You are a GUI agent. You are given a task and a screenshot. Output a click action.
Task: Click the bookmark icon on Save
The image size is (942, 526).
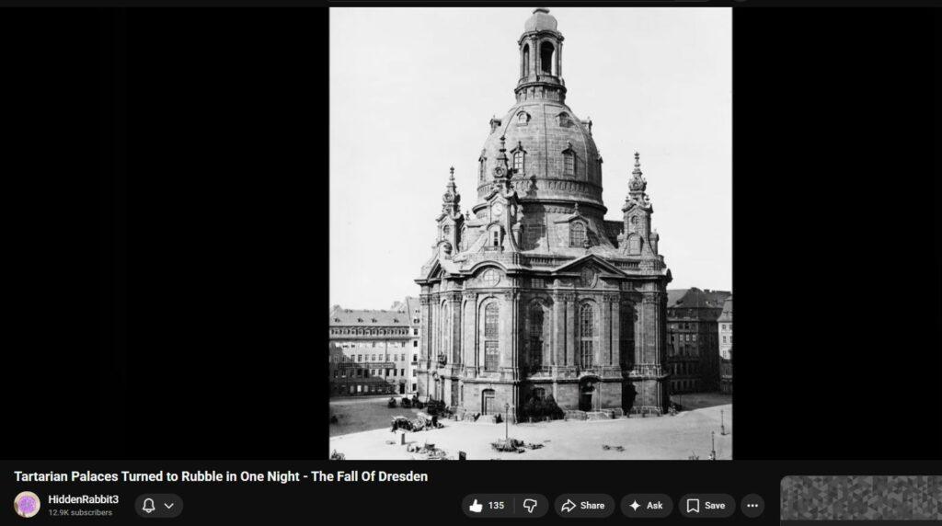point(693,506)
